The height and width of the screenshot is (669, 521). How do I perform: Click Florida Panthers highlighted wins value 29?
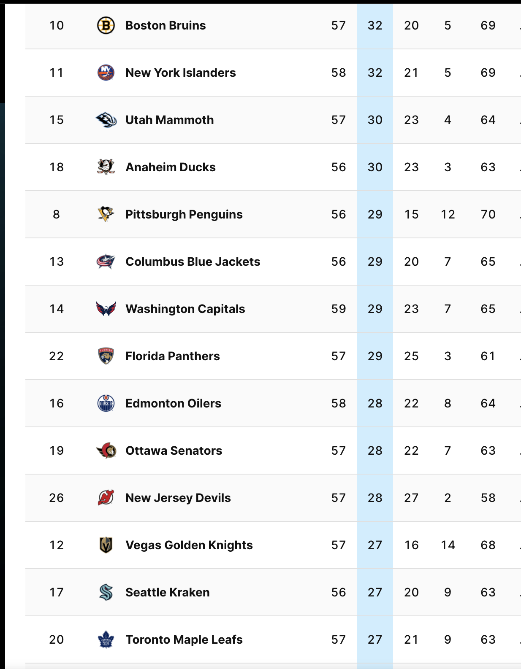tap(375, 356)
